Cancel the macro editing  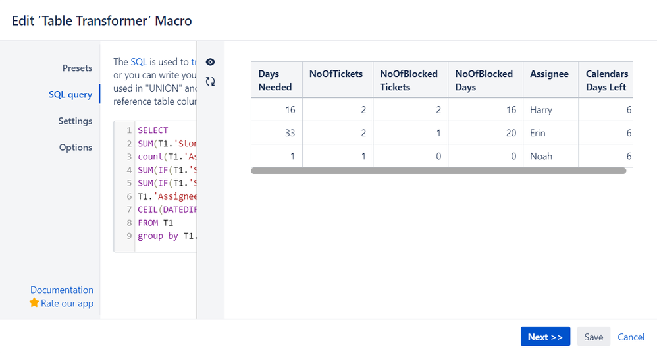pos(631,337)
